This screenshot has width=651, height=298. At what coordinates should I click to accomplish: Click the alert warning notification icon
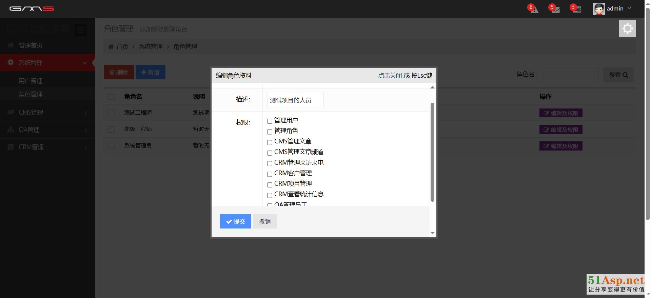534,9
